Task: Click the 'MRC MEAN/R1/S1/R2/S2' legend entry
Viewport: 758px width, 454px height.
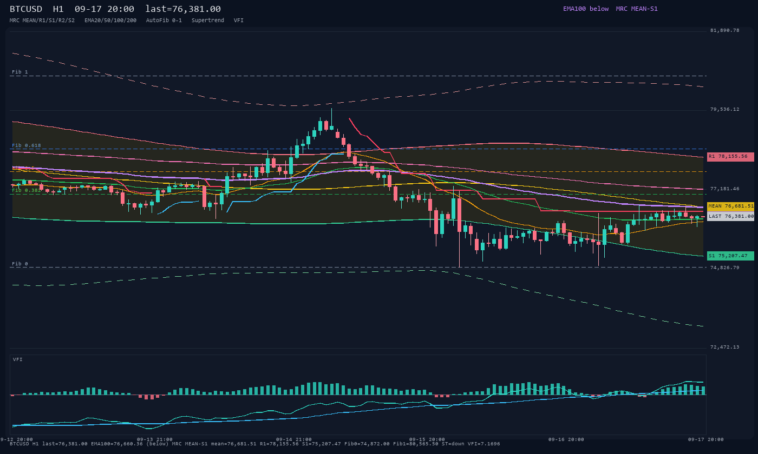Action: pyautogui.click(x=42, y=21)
